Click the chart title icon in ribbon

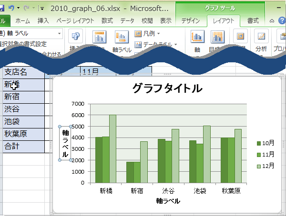[99, 37]
